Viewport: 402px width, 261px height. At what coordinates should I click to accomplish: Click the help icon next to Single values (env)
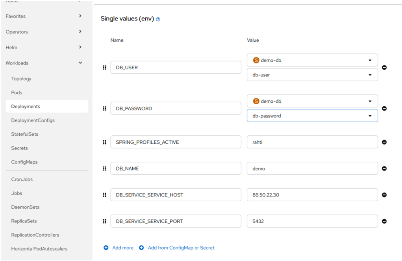point(158,19)
